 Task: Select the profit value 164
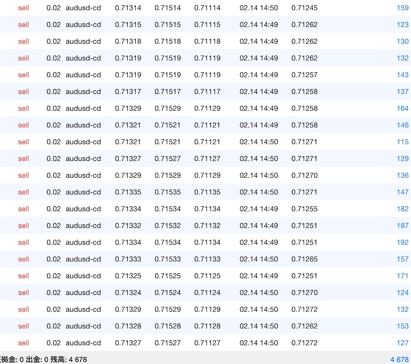pyautogui.click(x=403, y=108)
